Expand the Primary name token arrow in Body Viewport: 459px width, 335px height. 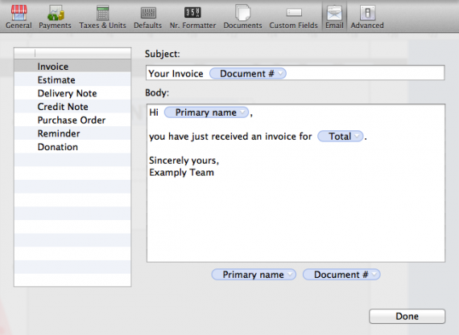click(x=242, y=112)
